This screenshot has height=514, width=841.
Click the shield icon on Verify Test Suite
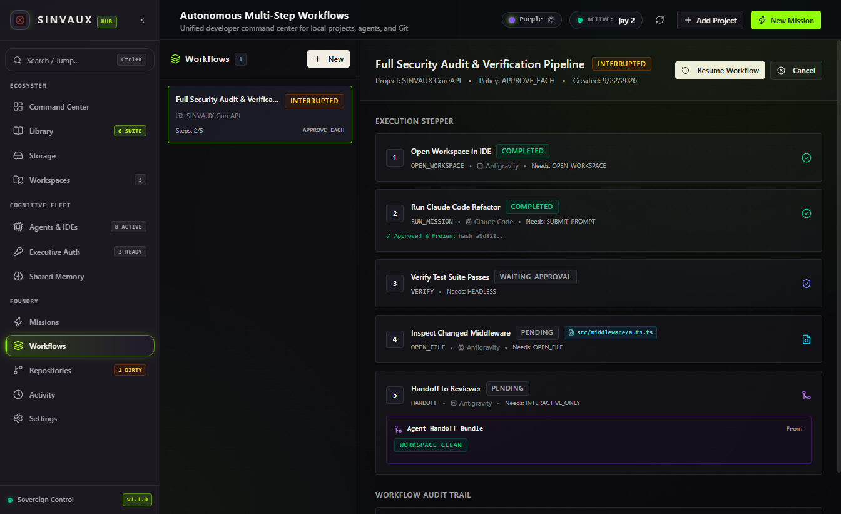807,284
